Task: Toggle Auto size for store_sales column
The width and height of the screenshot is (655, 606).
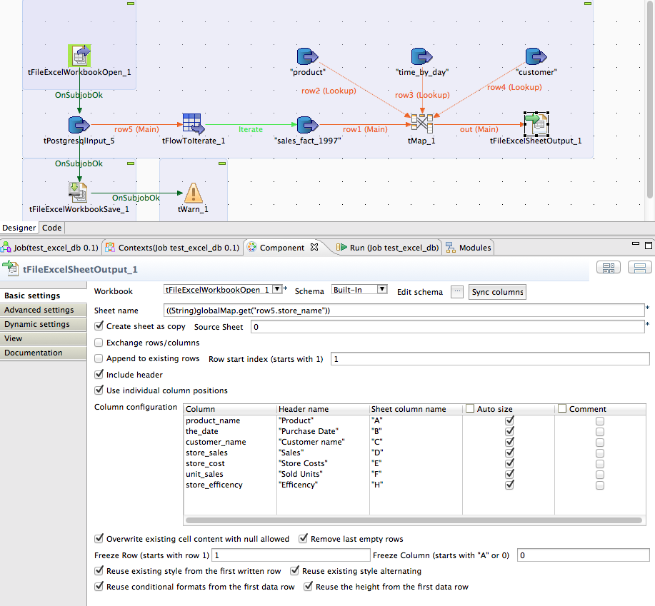Action: click(509, 453)
